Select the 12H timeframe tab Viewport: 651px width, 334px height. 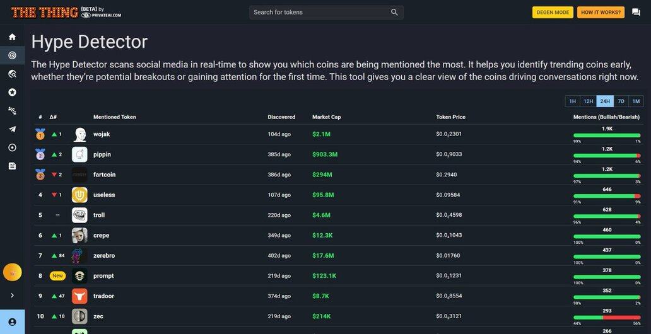tap(588, 101)
